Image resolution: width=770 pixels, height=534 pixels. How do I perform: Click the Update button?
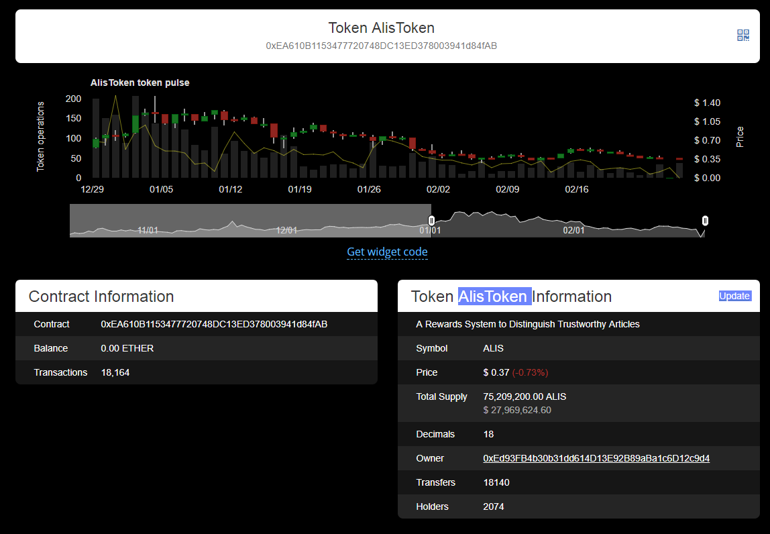click(x=734, y=296)
